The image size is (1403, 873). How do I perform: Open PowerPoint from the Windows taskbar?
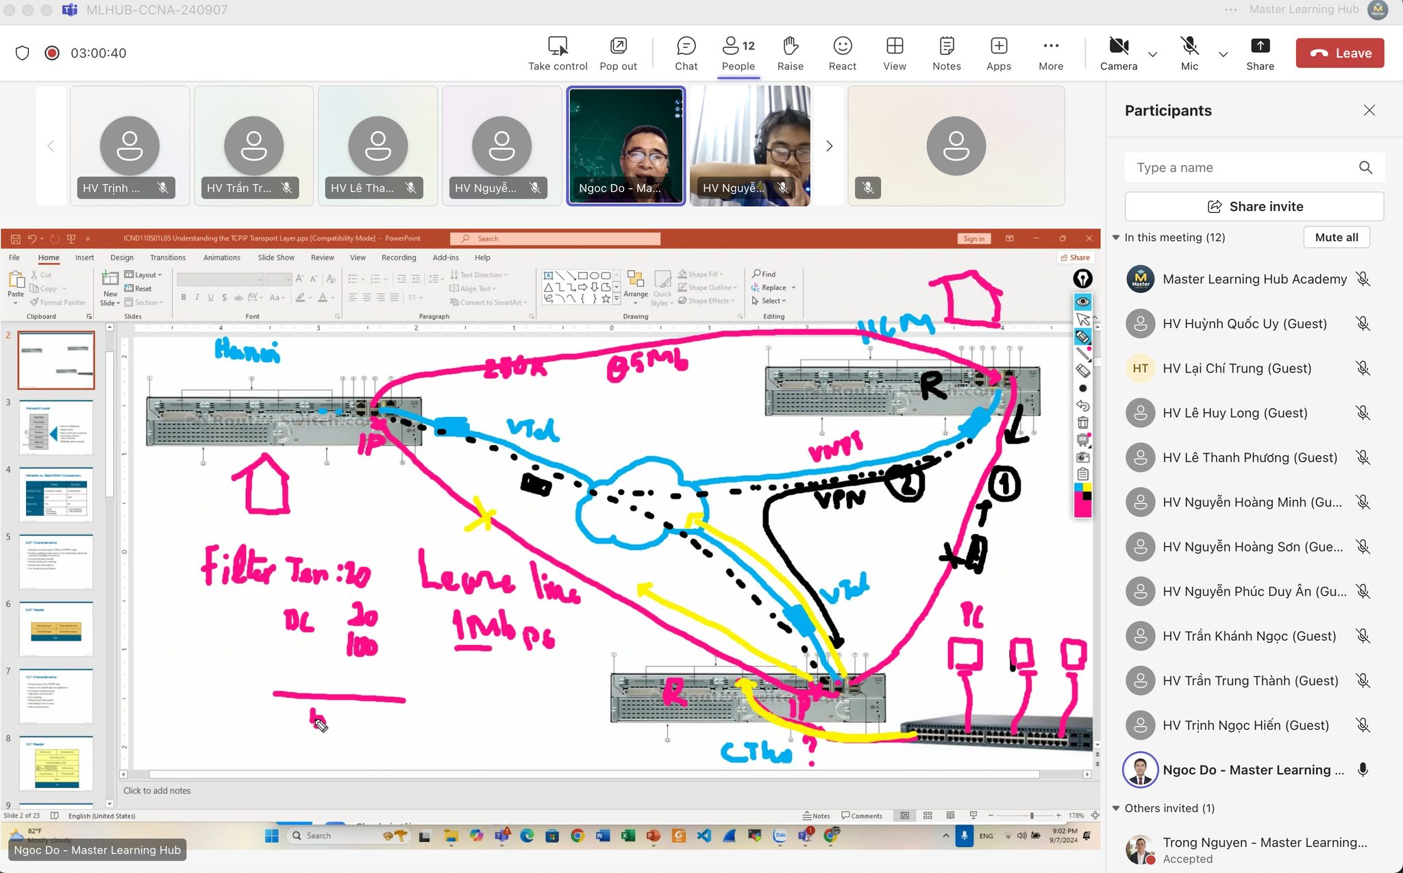click(653, 835)
